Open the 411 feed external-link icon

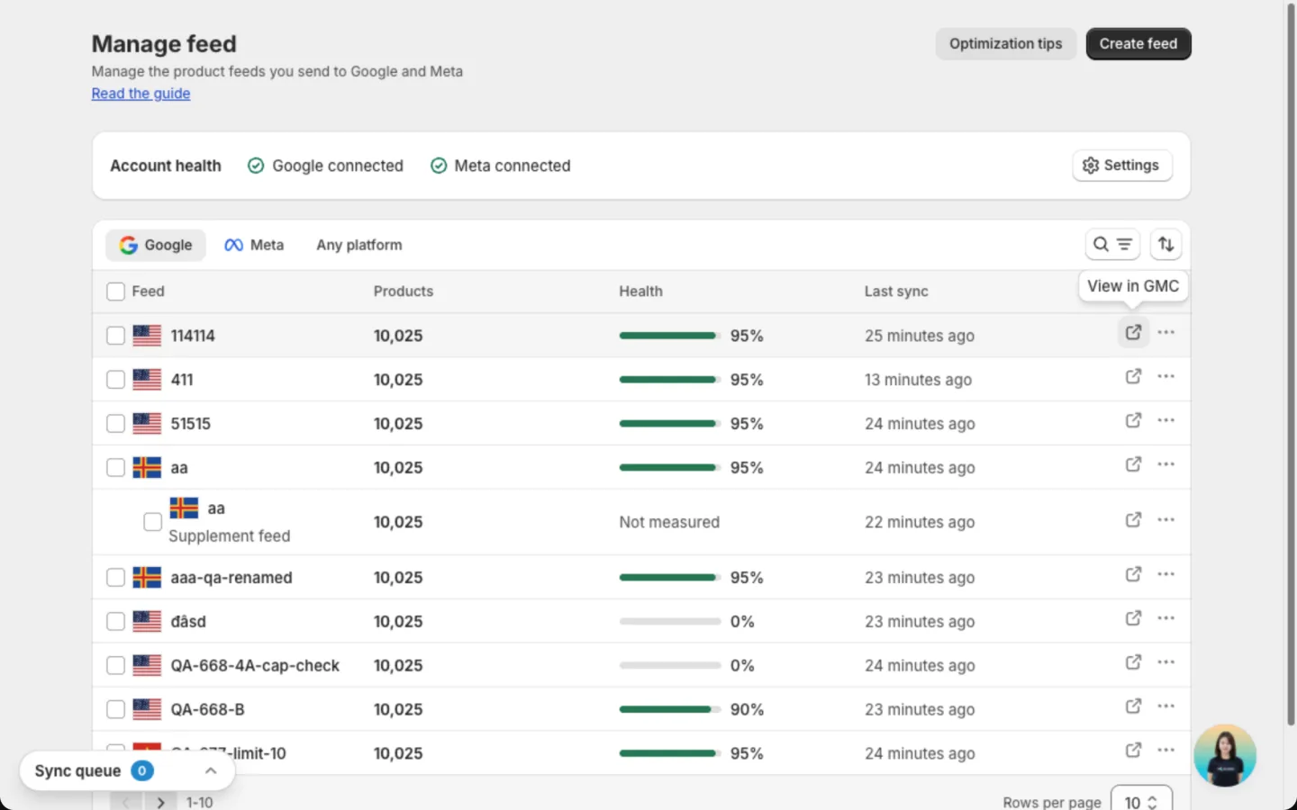coord(1133,376)
